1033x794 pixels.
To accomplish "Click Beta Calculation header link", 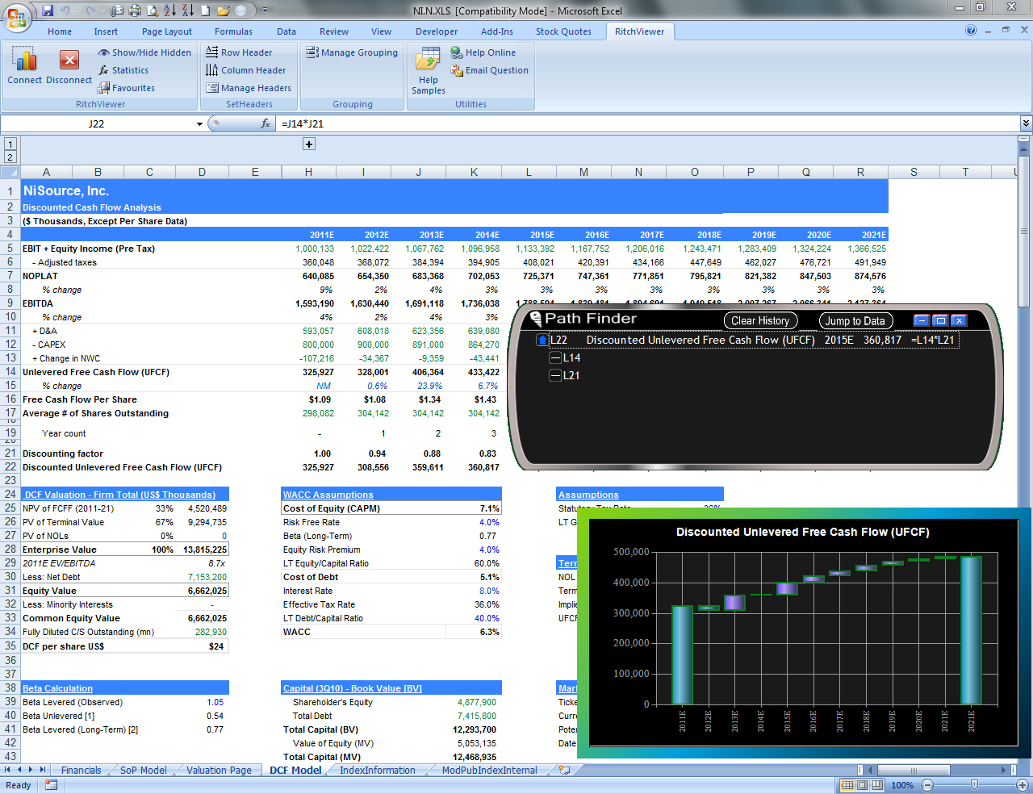I will coord(57,688).
